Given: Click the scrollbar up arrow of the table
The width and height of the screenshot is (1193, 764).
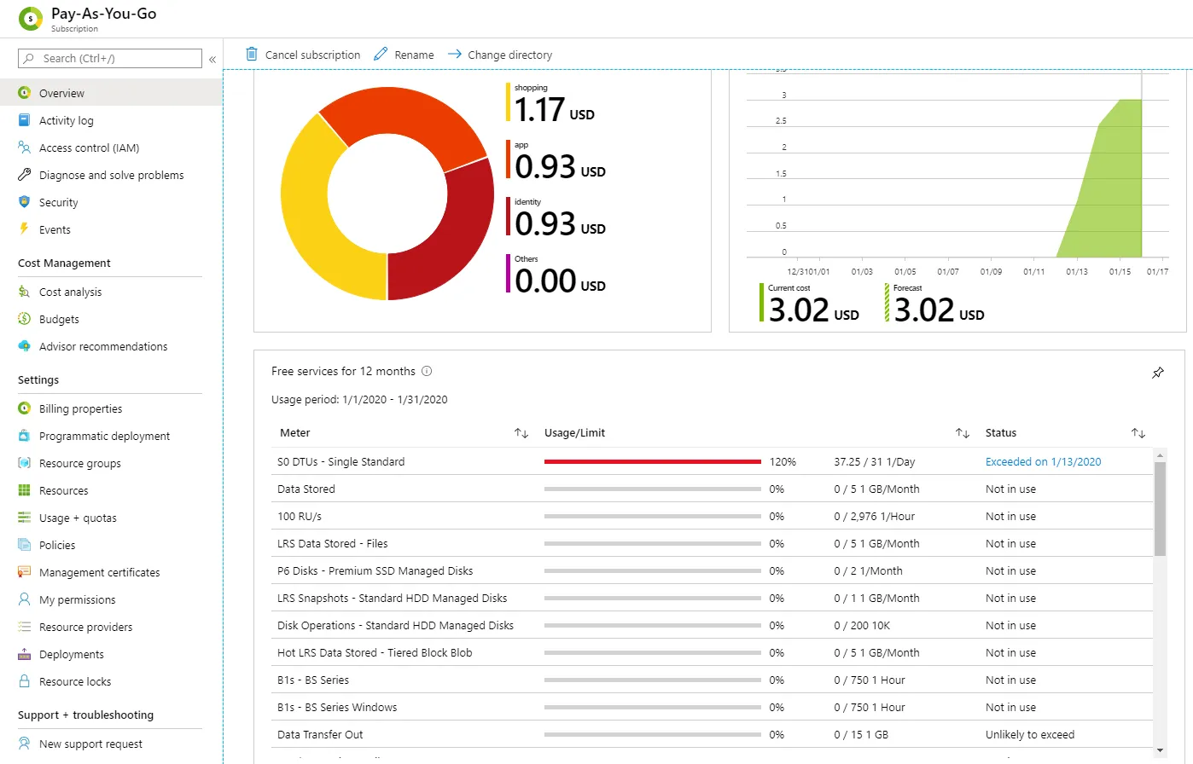Looking at the screenshot, I should pos(1160,454).
